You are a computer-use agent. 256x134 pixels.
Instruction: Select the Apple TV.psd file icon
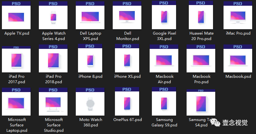(16, 15)
